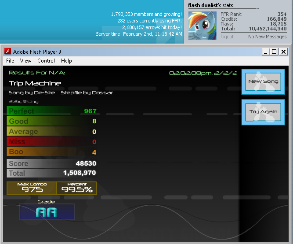This screenshot has width=293, height=244.
Task: Maximize the Flash Player window
Action: (x=274, y=52)
